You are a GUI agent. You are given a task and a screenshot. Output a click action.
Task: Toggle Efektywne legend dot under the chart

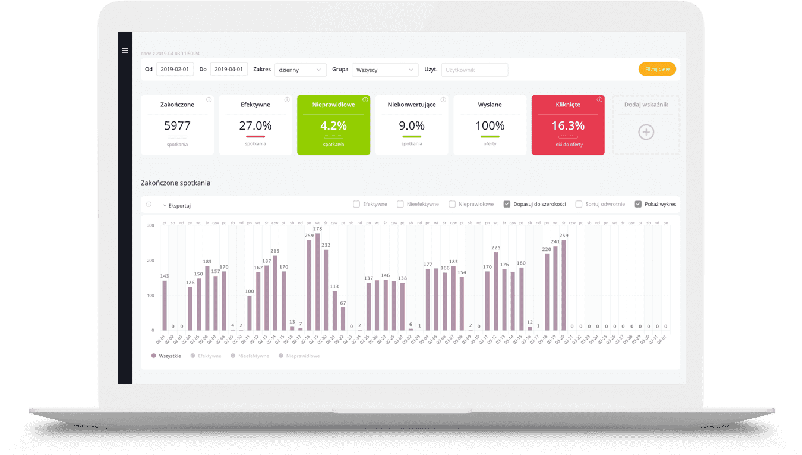point(192,356)
